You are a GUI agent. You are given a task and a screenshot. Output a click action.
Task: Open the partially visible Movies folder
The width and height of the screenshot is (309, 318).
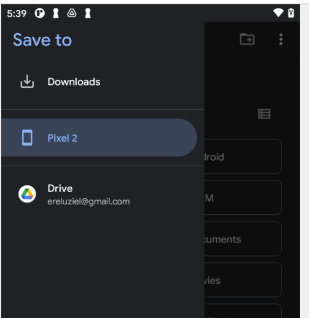243,280
